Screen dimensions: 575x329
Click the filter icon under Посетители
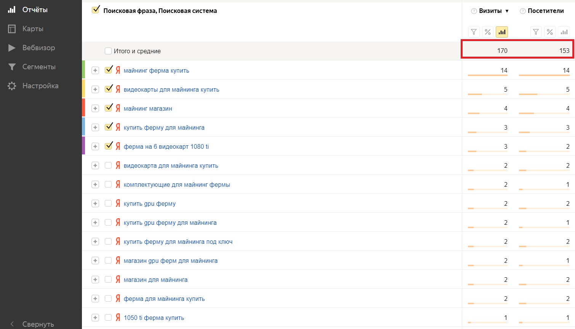(x=536, y=32)
